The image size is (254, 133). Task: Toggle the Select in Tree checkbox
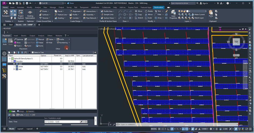click(x=33, y=52)
